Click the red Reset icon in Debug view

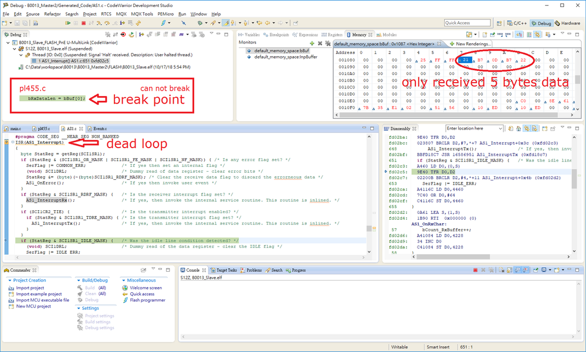(x=123, y=35)
